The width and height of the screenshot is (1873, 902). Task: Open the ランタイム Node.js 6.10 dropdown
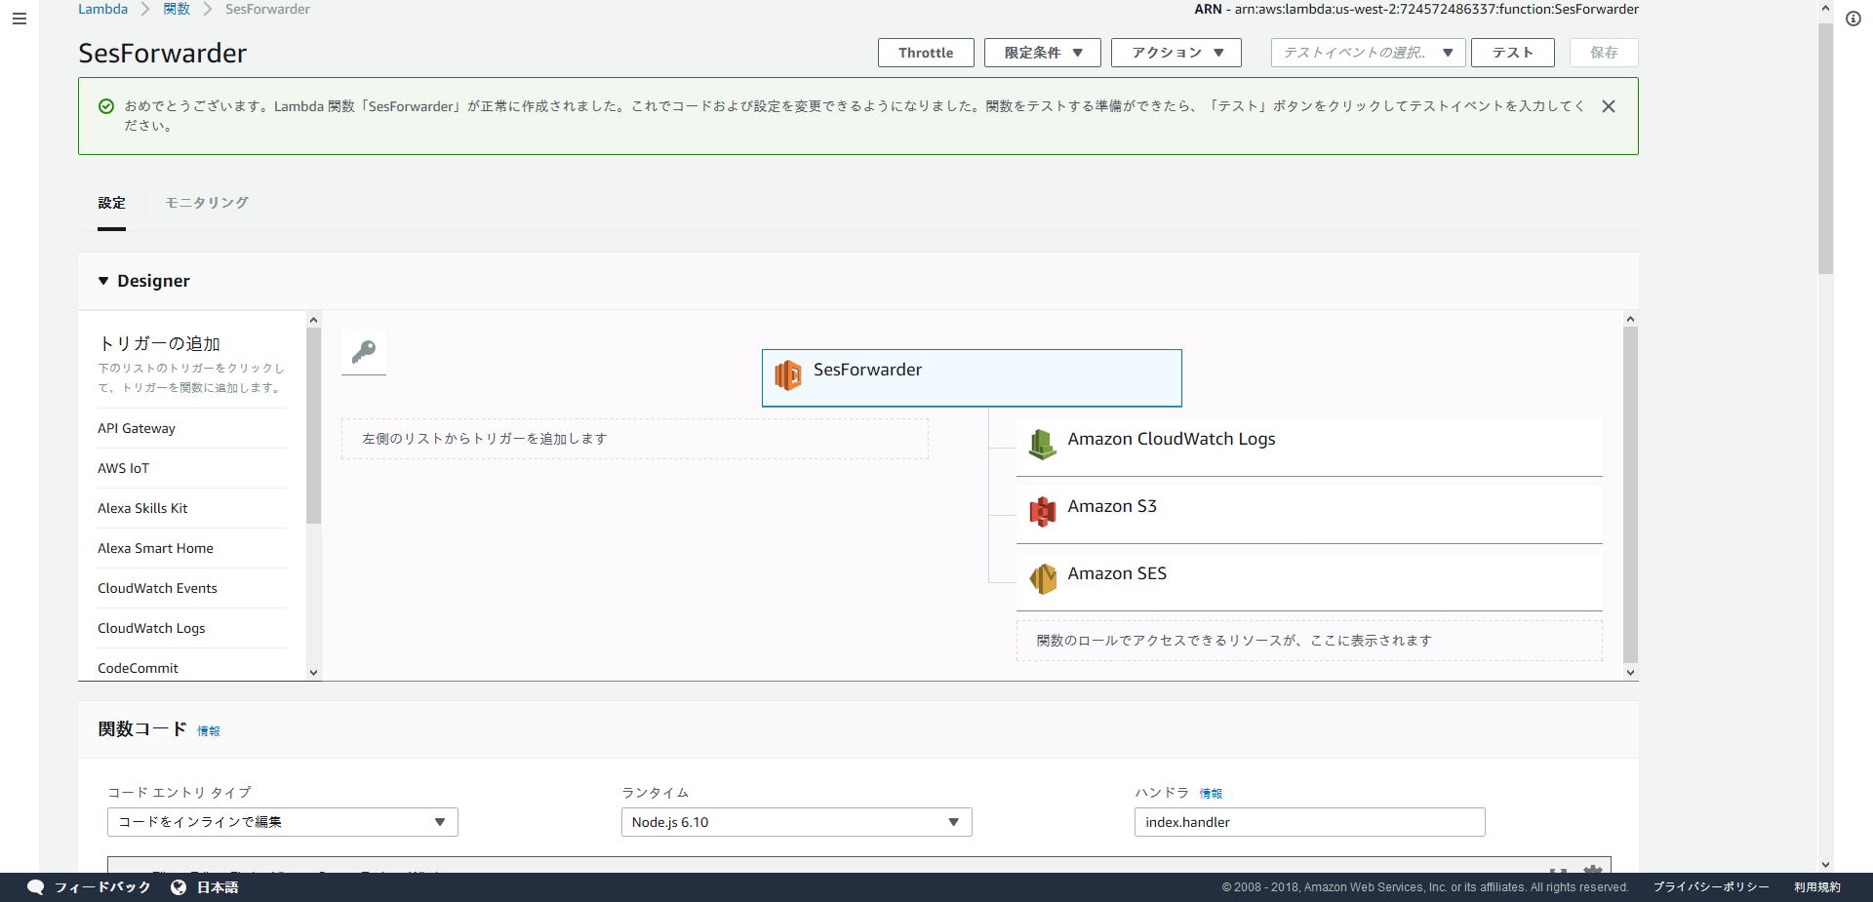796,822
